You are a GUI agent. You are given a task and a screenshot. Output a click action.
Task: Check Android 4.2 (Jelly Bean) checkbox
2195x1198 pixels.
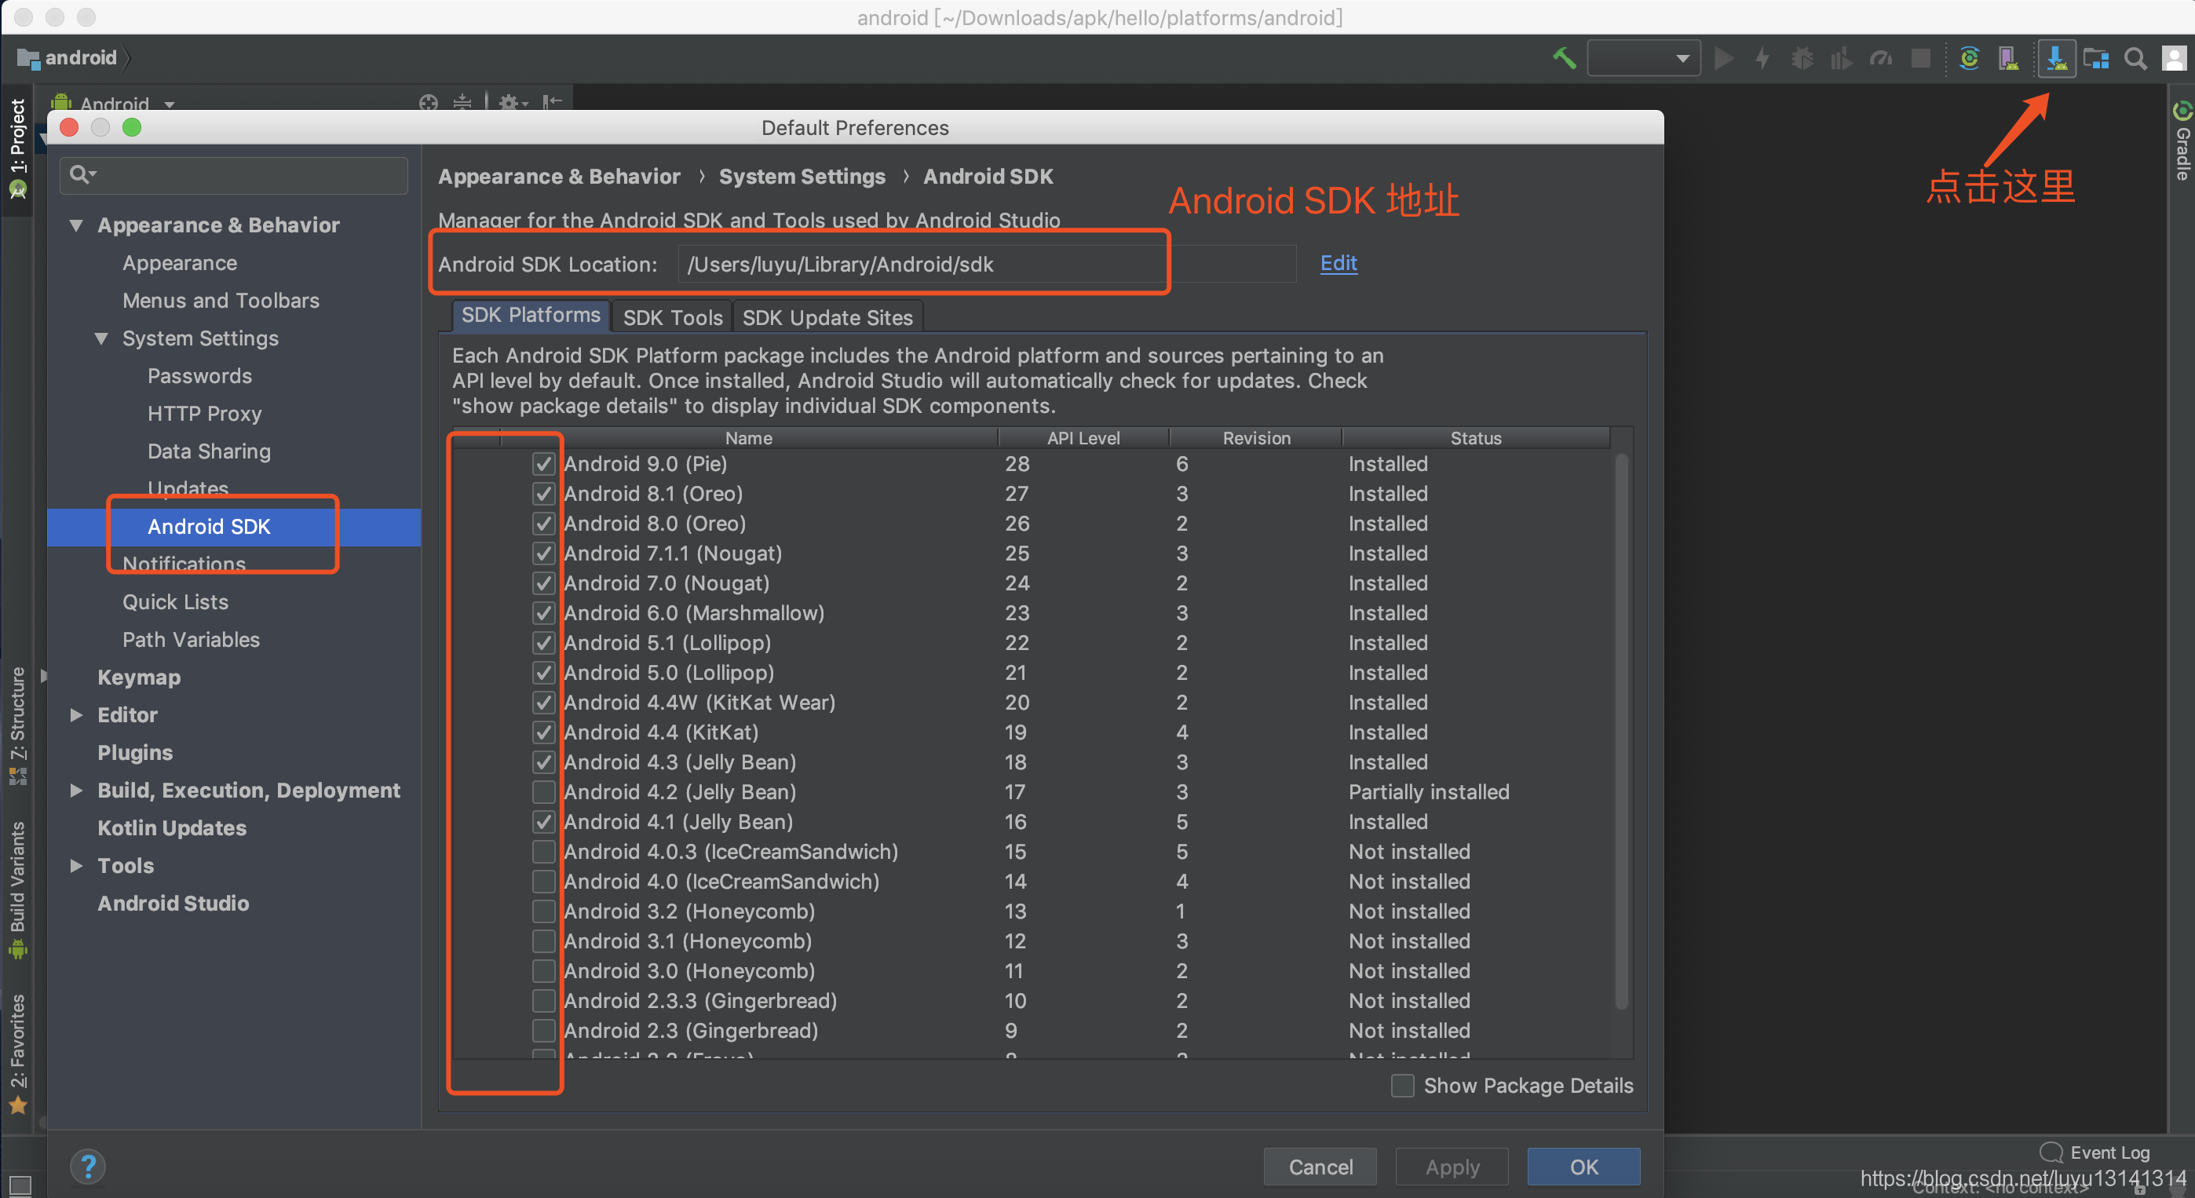[543, 791]
